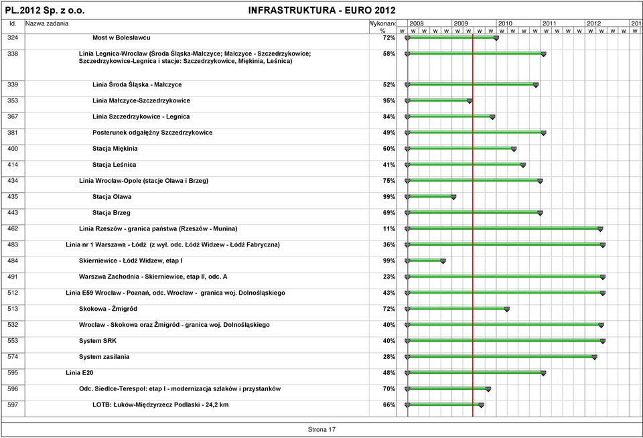This screenshot has width=643, height=438.
Task: Select 'Skokowa - Żmigród' task name
Action: (108, 309)
